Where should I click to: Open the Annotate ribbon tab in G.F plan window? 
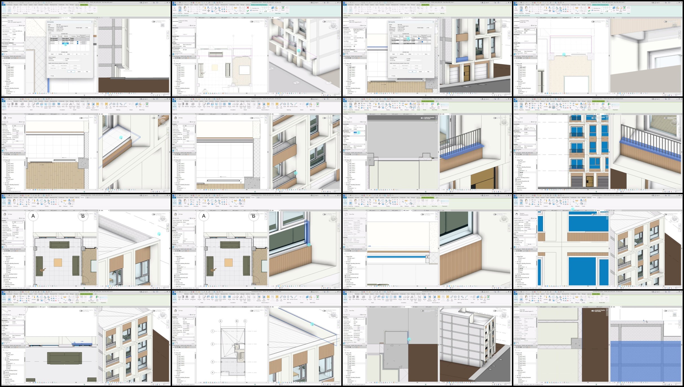click(x=382, y=294)
